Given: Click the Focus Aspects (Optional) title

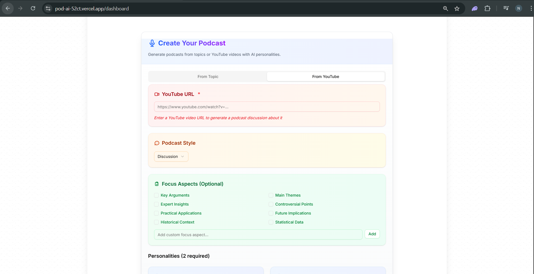Looking at the screenshot, I should point(193,184).
